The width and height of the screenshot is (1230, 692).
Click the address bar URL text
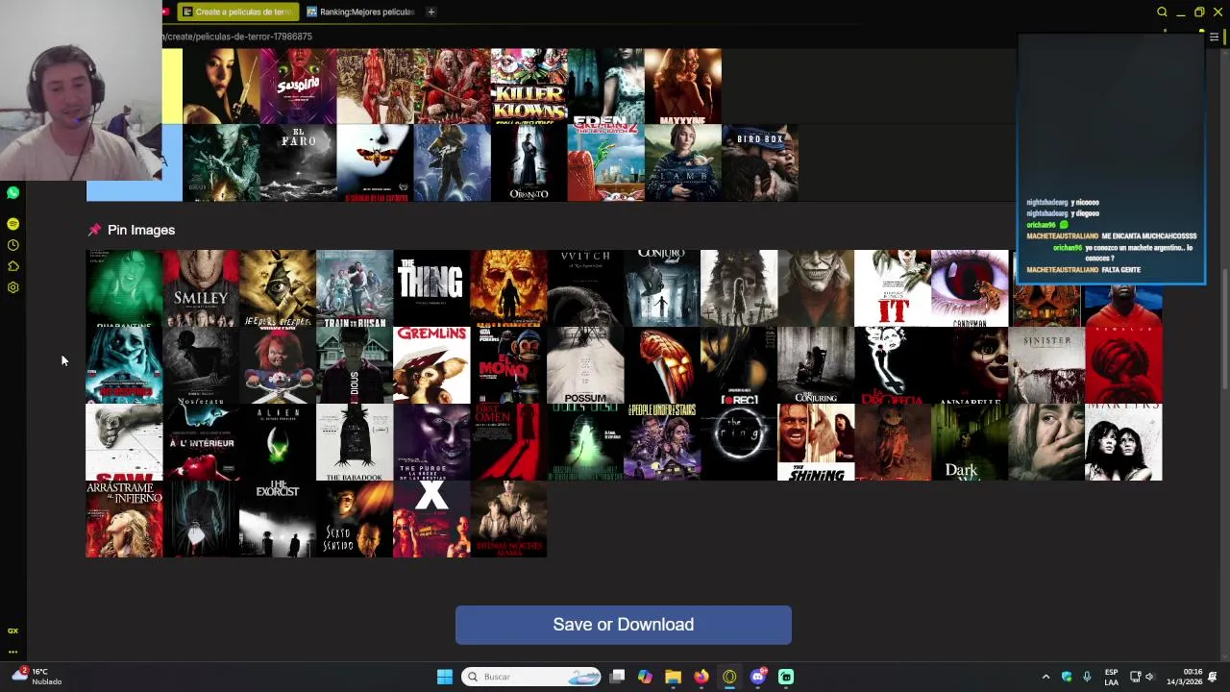(x=237, y=37)
